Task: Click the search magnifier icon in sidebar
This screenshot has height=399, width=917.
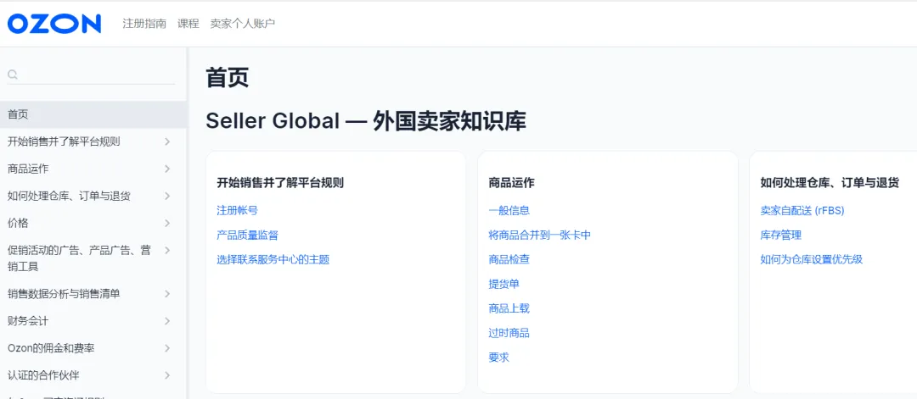Action: (x=12, y=75)
